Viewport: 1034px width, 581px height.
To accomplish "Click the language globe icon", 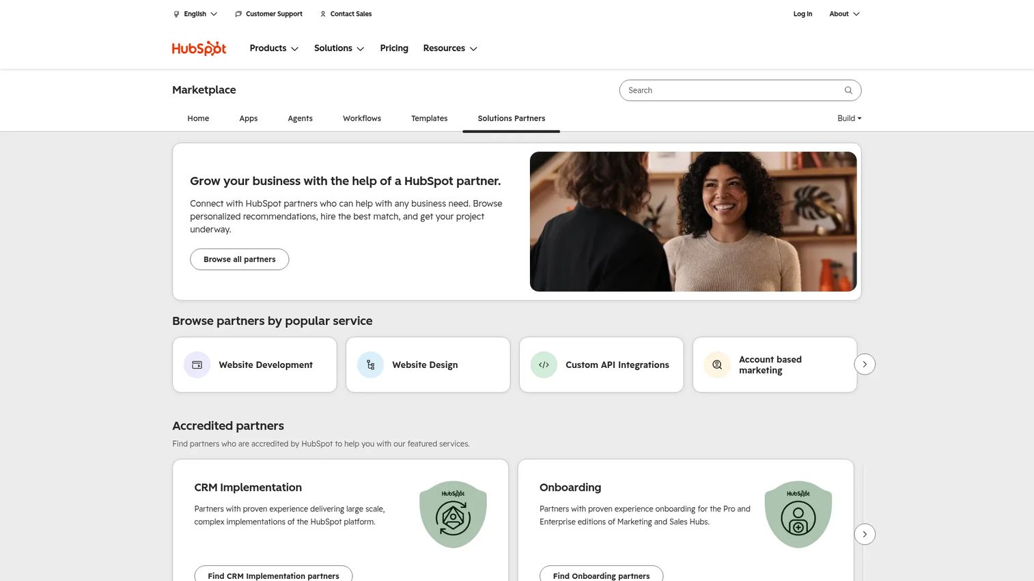I will click(x=176, y=14).
